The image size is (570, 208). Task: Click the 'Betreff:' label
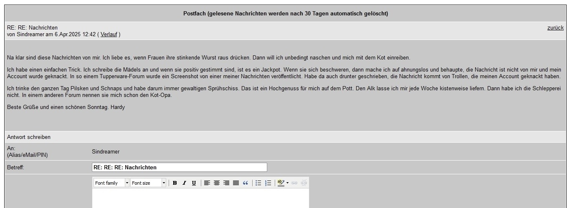click(16, 168)
